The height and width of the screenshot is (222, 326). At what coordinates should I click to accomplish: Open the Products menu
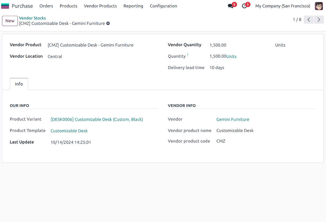[68, 6]
